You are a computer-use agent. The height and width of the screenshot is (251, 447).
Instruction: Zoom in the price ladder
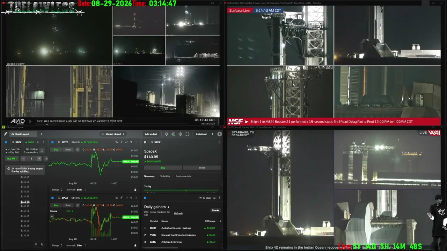42,245
